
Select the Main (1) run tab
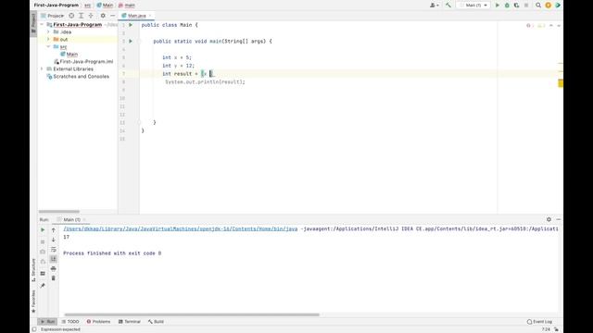click(71, 219)
